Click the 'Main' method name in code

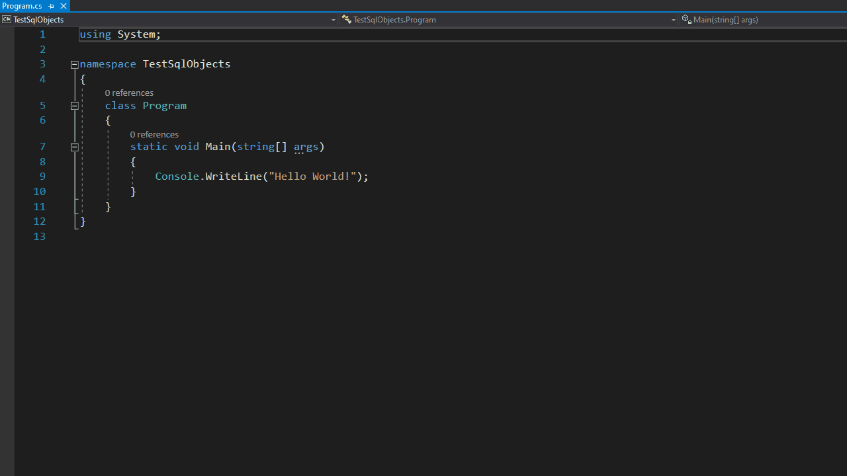coord(218,147)
